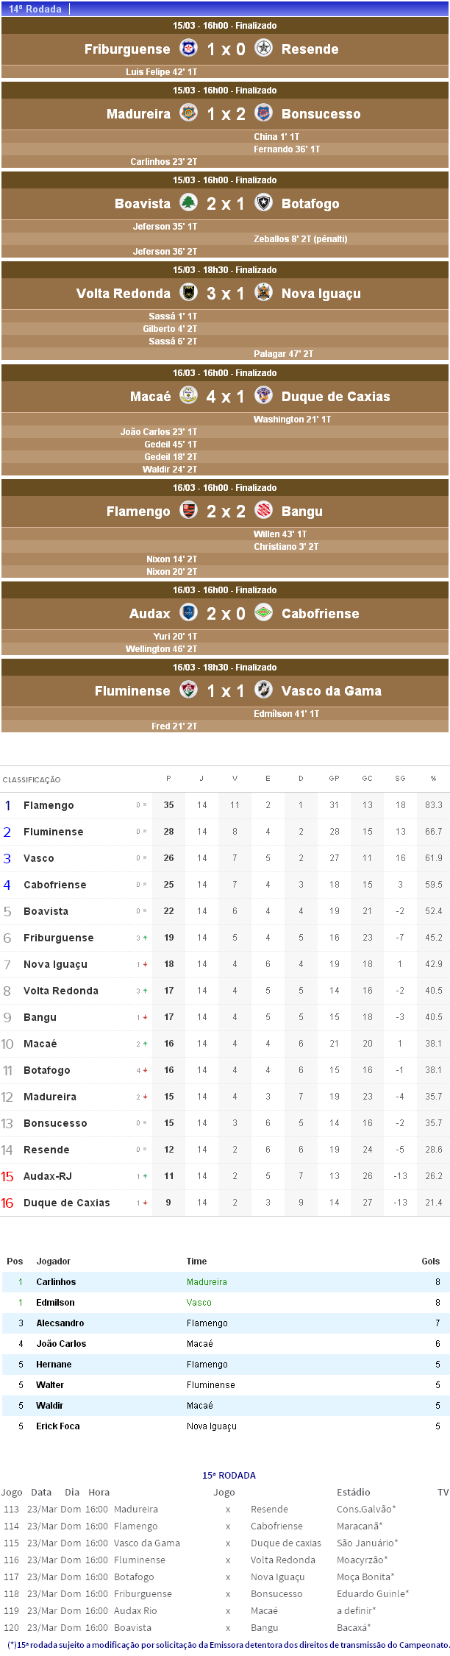The image size is (450, 1656).
Task: Click the Friburguense club crest icon
Action: [189, 48]
